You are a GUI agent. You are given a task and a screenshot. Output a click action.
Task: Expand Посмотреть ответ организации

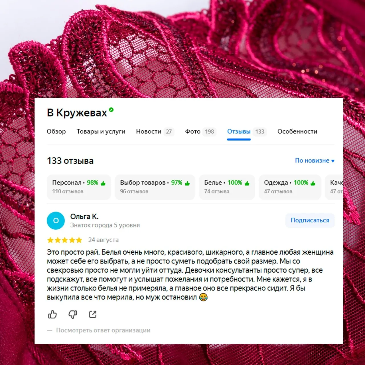[x=103, y=330]
